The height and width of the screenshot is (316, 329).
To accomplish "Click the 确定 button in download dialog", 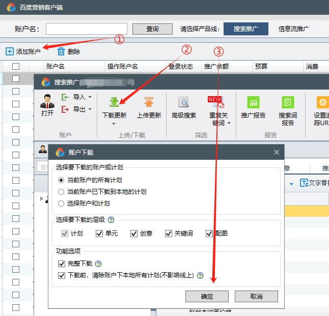I will click(x=207, y=296).
